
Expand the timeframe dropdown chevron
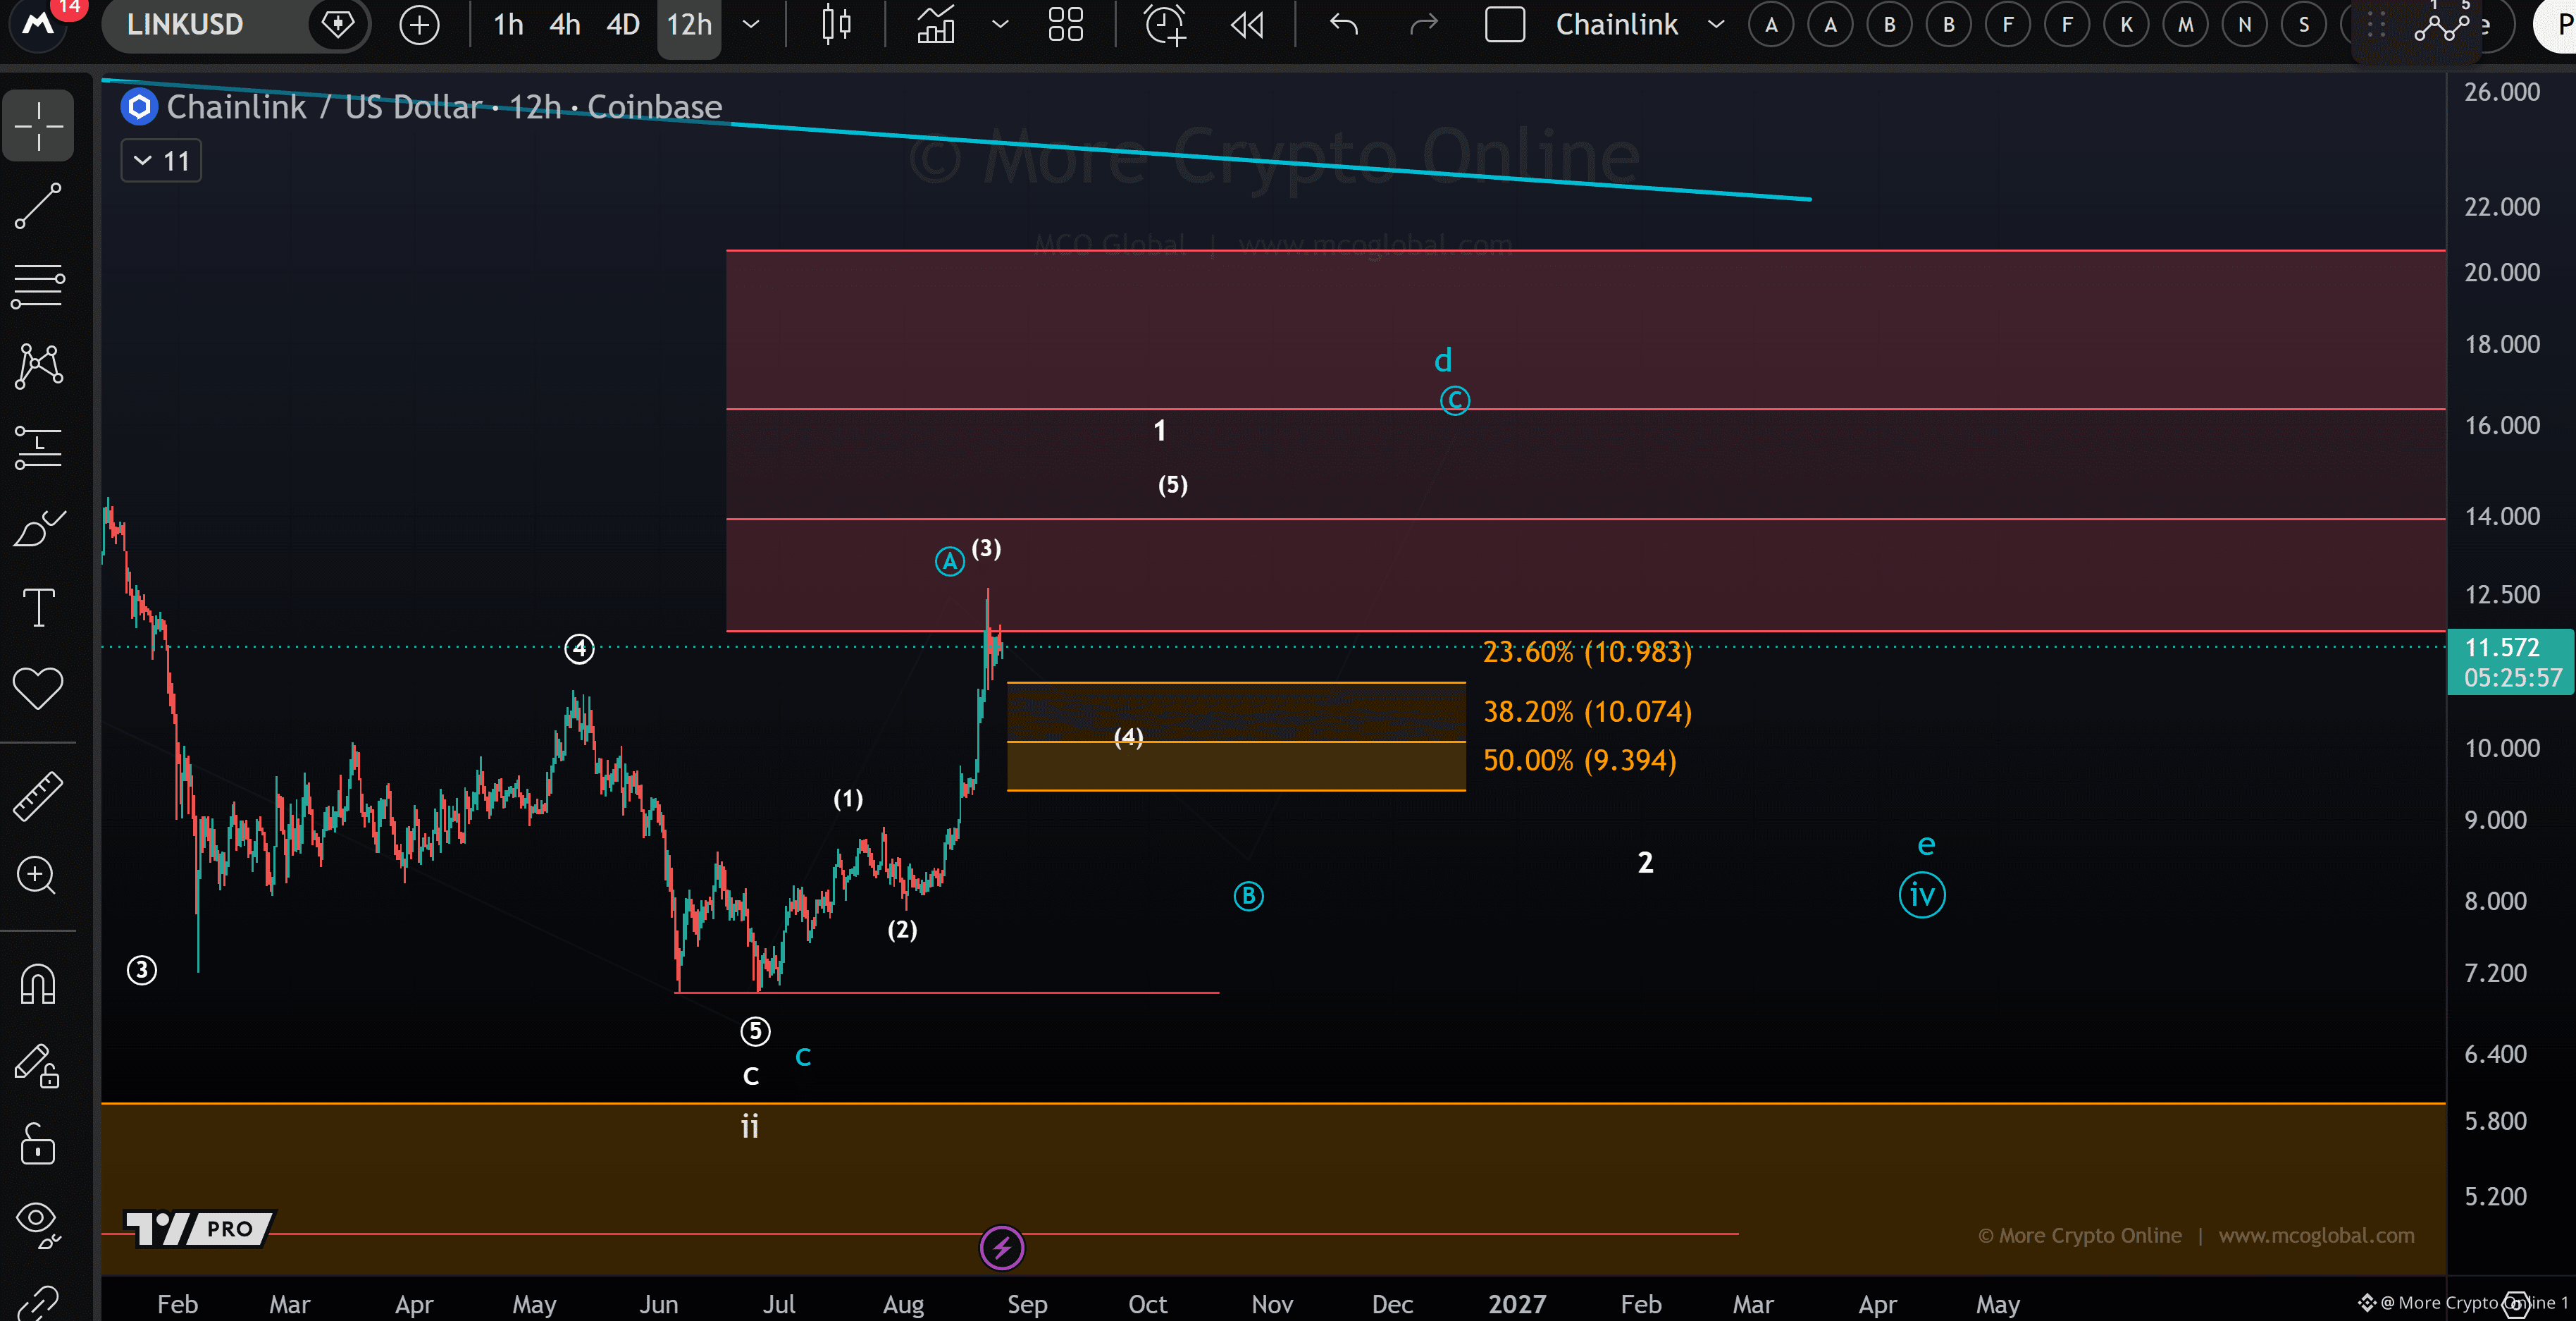(751, 24)
